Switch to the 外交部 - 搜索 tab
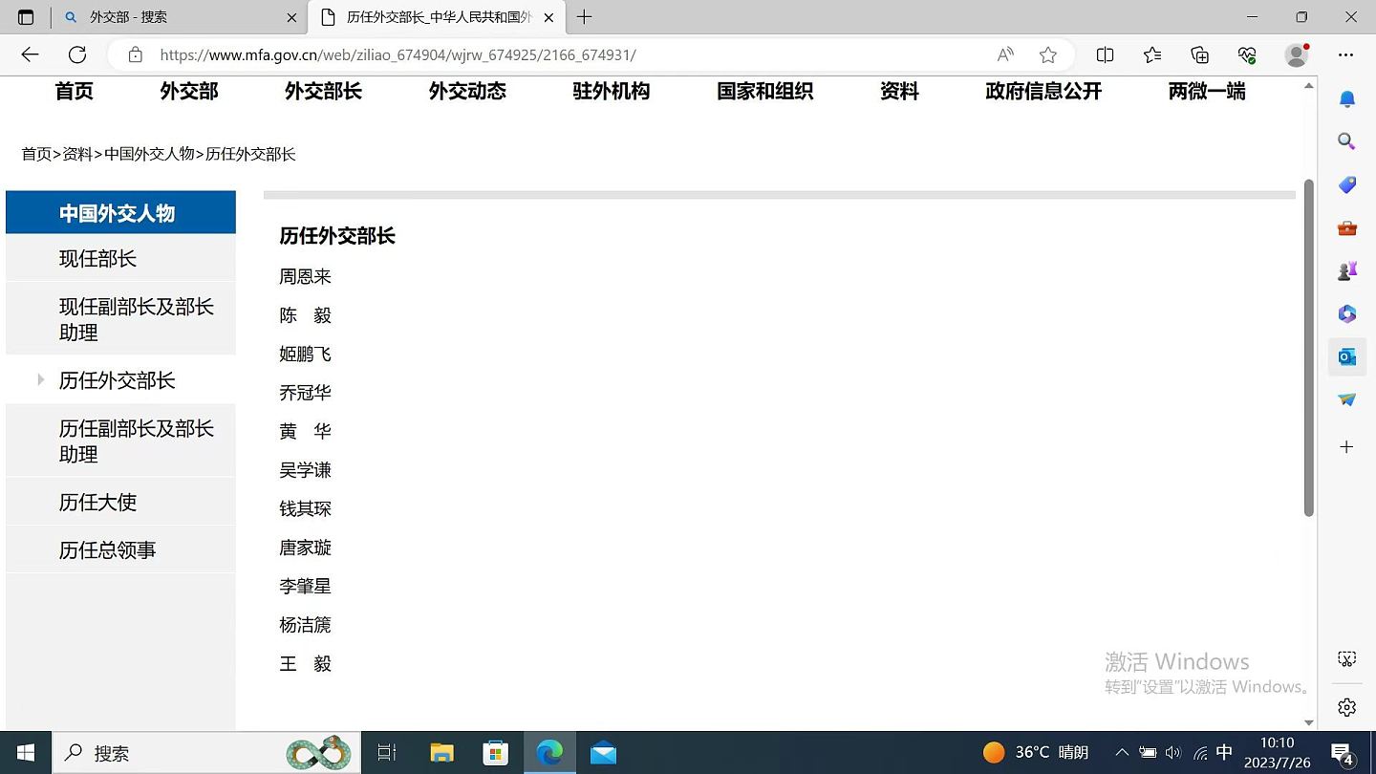The image size is (1376, 774). click(180, 17)
